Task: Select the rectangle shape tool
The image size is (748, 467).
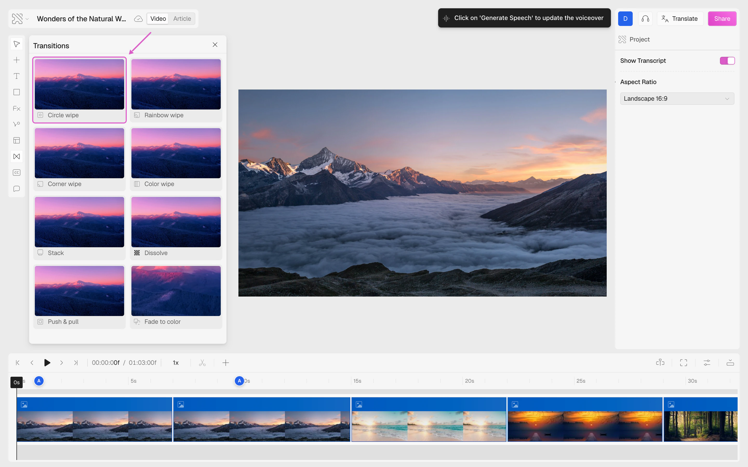Action: (x=17, y=92)
